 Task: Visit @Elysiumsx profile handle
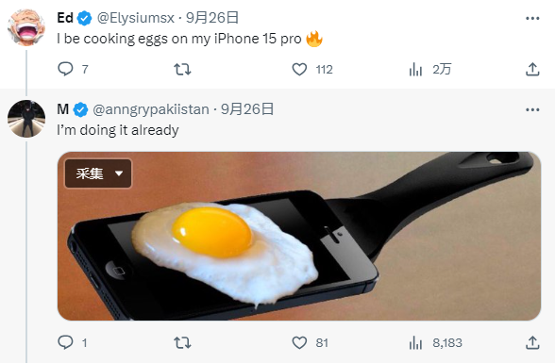[136, 18]
